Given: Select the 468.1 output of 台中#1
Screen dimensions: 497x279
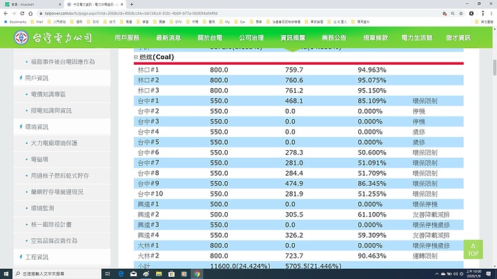Looking at the screenshot, I should [294, 101].
